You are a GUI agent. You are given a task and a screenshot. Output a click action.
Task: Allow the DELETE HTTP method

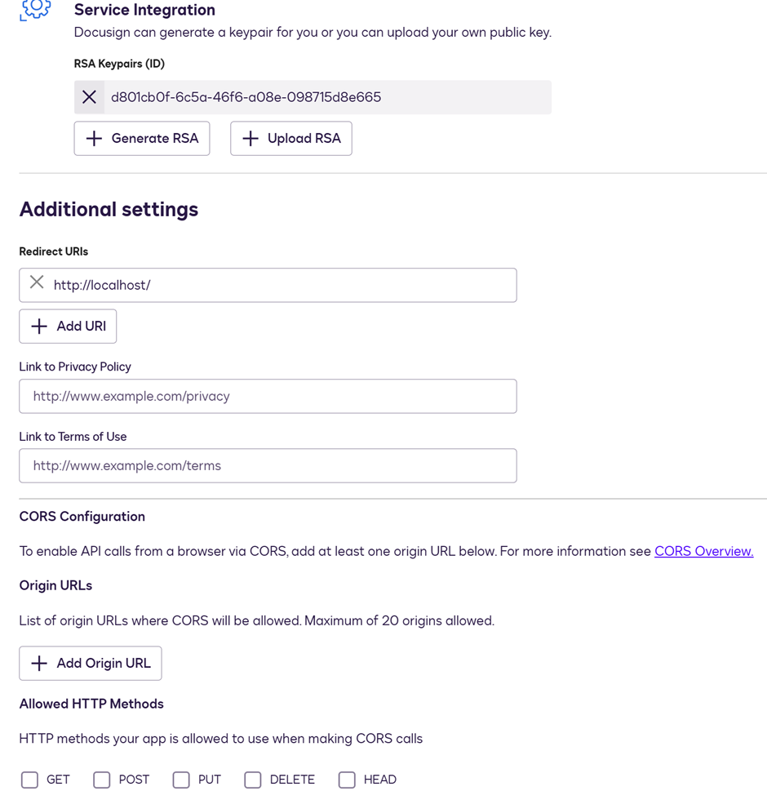(253, 780)
